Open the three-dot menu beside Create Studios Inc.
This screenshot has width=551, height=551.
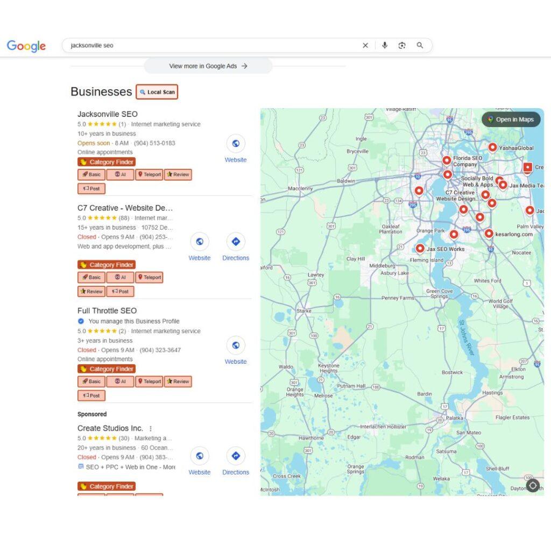(151, 428)
